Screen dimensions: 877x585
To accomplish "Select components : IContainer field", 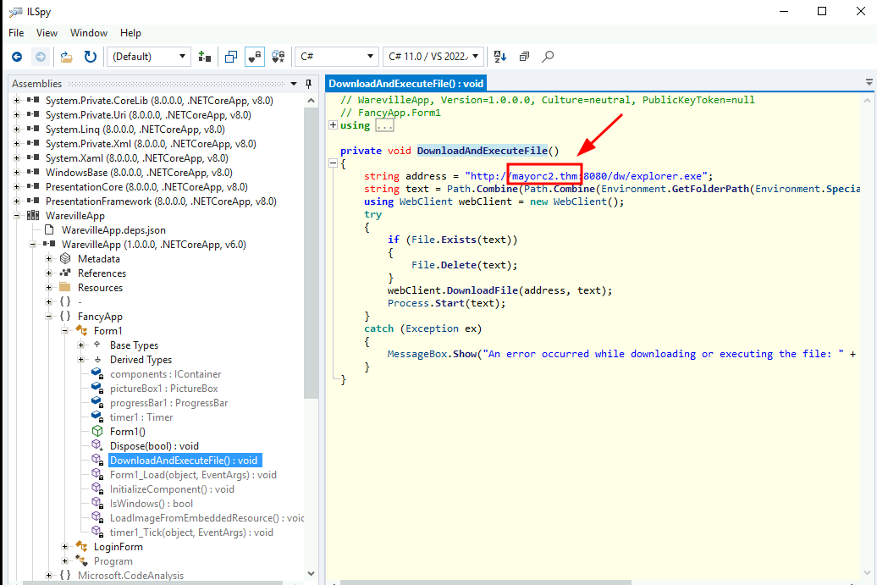I will tap(166, 374).
